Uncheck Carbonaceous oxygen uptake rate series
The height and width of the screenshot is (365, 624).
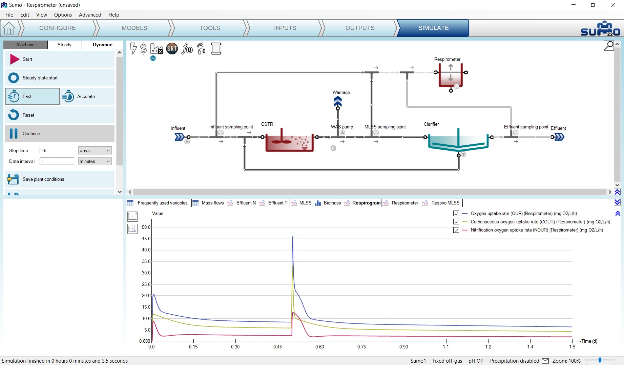click(x=456, y=222)
